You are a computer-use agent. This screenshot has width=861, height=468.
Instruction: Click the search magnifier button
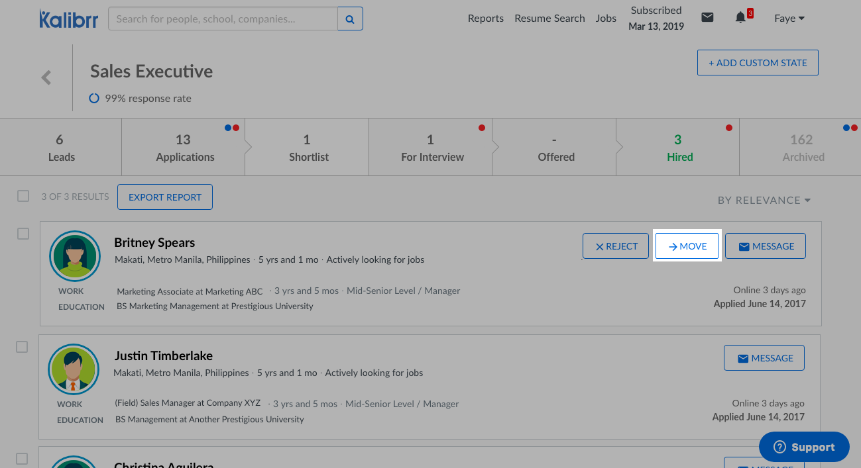[350, 19]
